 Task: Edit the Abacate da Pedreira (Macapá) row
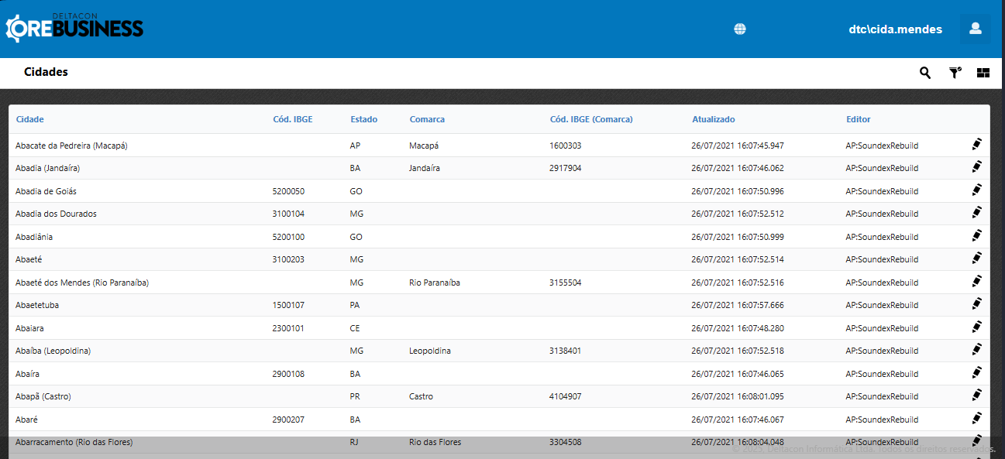976,145
